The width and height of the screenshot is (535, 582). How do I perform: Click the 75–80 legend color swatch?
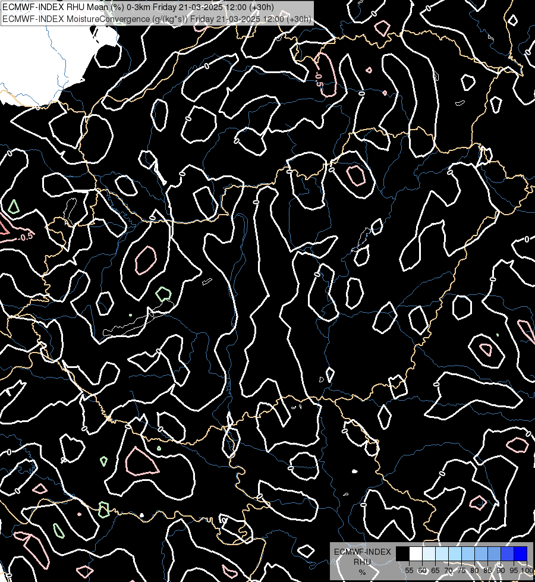tap(468, 553)
